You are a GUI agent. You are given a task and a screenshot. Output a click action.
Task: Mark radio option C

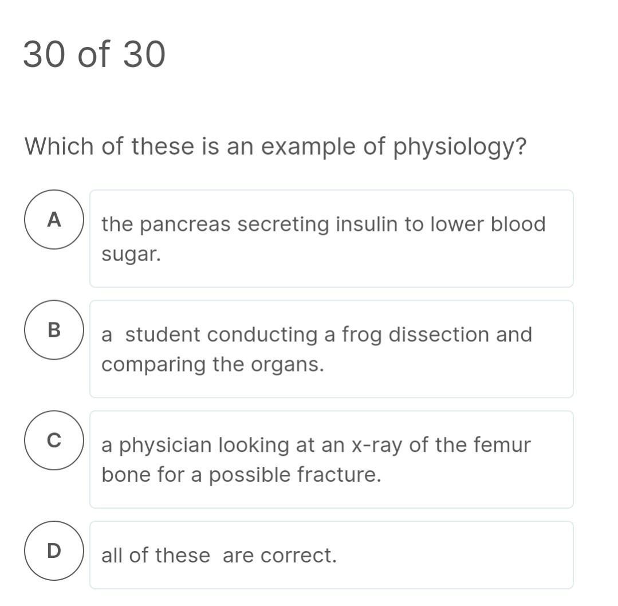(54, 440)
